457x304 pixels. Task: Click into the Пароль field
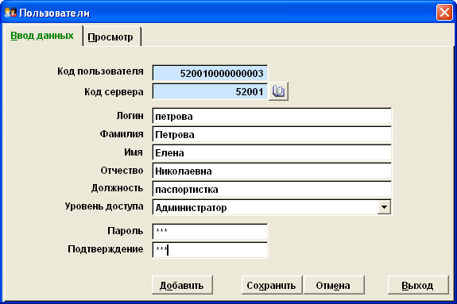[x=210, y=232]
